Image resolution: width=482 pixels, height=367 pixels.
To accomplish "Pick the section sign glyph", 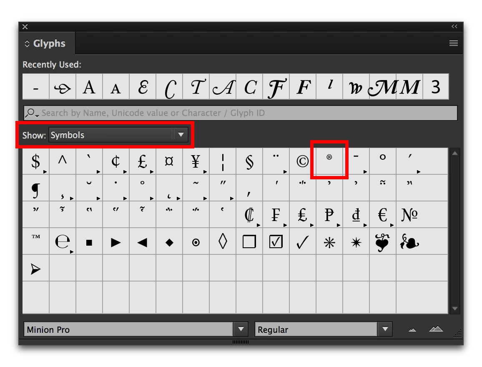I will [249, 161].
